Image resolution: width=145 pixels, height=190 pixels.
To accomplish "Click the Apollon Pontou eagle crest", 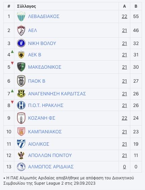I will click(21, 155).
